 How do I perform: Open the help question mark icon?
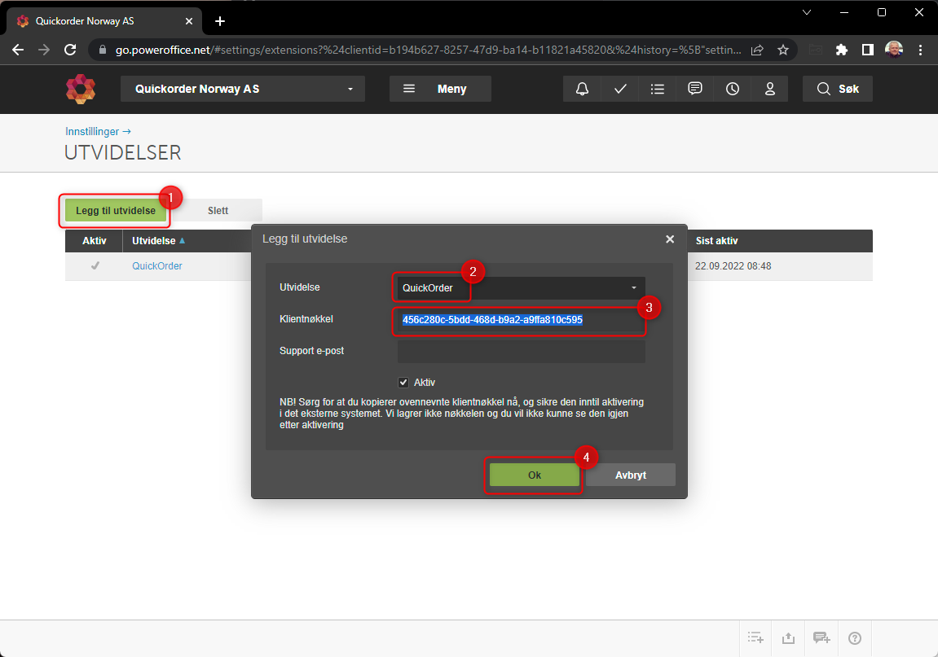coord(855,638)
